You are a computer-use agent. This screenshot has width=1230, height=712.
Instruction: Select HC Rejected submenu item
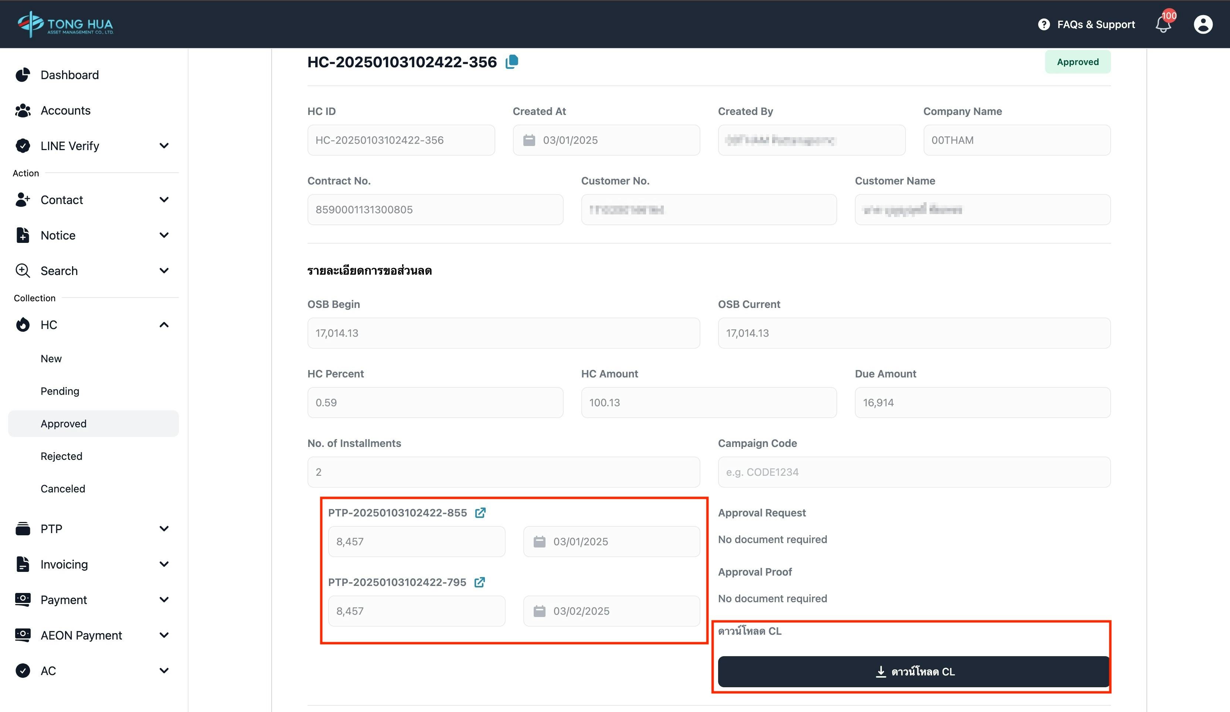61,456
